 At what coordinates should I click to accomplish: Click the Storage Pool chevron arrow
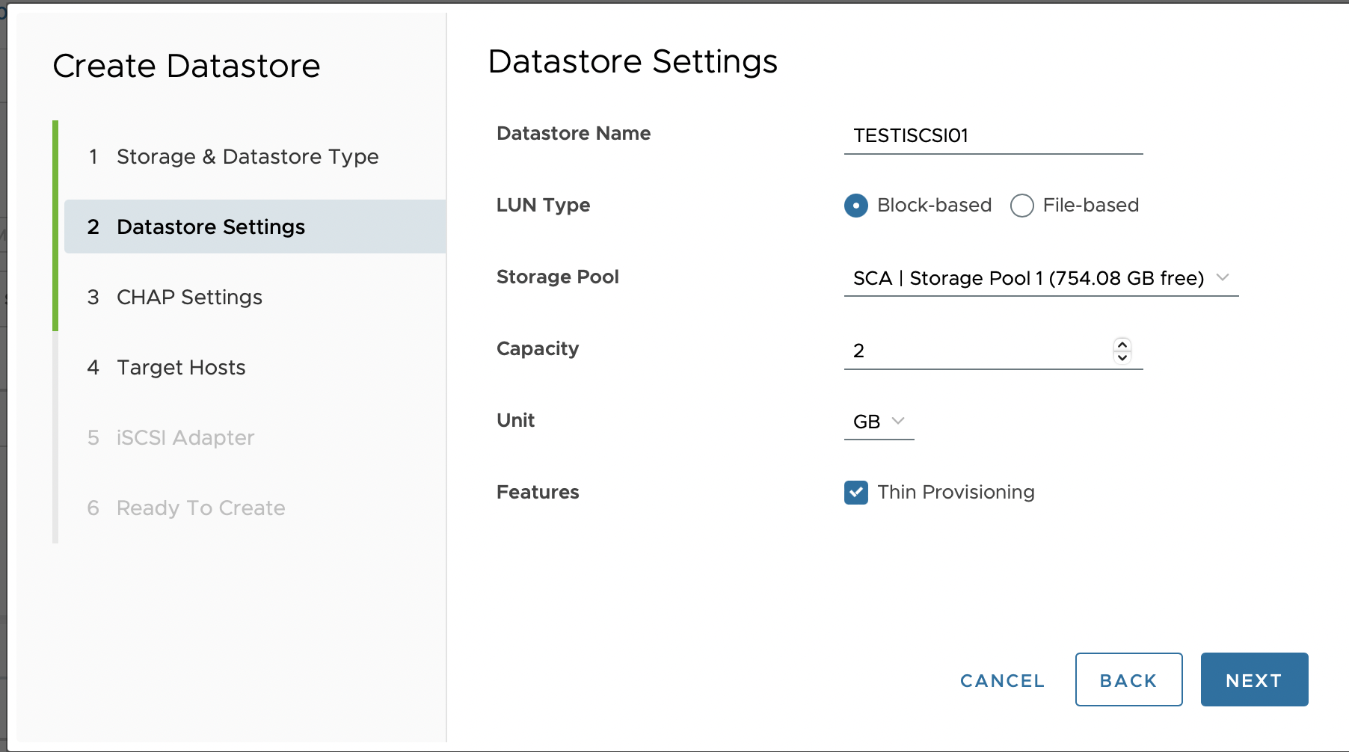(x=1223, y=277)
